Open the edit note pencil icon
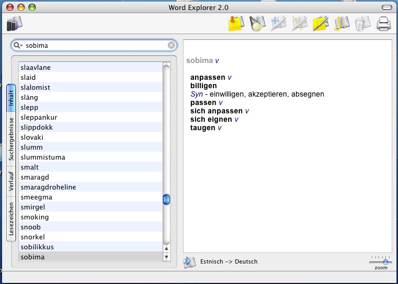 tap(321, 24)
